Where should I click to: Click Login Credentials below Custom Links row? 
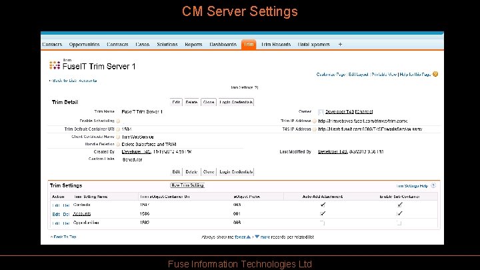pos(236,172)
